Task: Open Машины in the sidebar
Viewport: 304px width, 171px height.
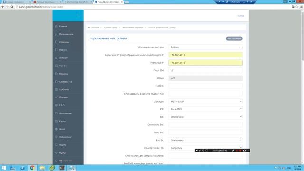Action: click(x=68, y=74)
